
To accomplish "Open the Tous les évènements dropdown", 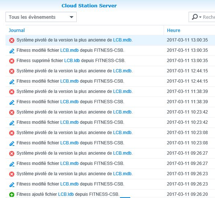I will click(41, 17).
